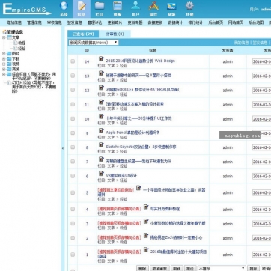Tick the checkbox for row ID 9
Screen dimensions: 271x271
pos(73,133)
